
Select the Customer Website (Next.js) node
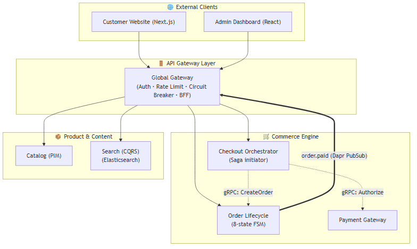coord(139,22)
